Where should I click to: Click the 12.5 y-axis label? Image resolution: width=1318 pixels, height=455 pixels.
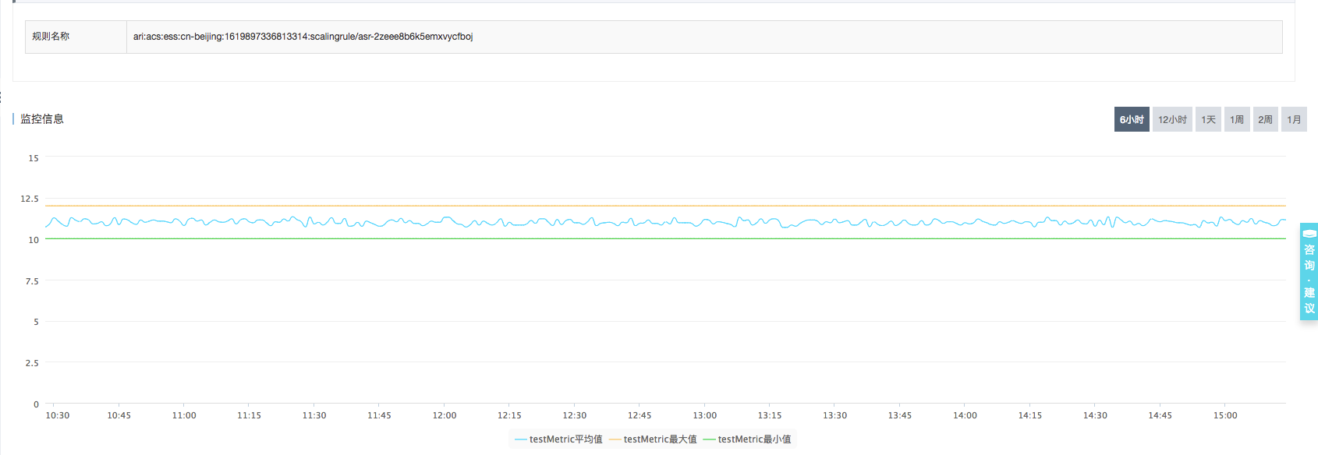click(30, 199)
